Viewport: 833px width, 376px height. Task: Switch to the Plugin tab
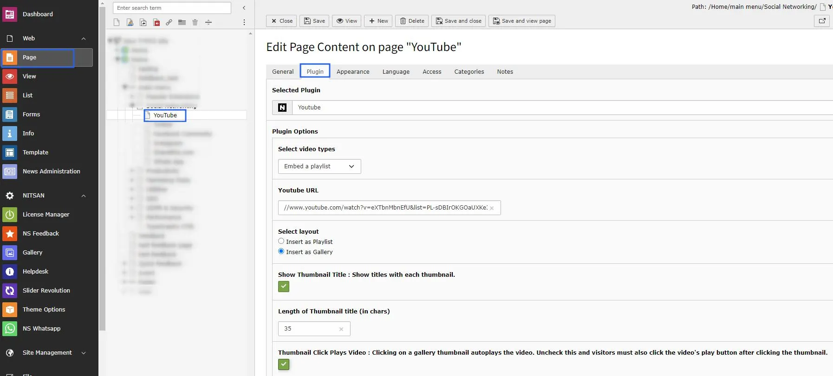[315, 72]
